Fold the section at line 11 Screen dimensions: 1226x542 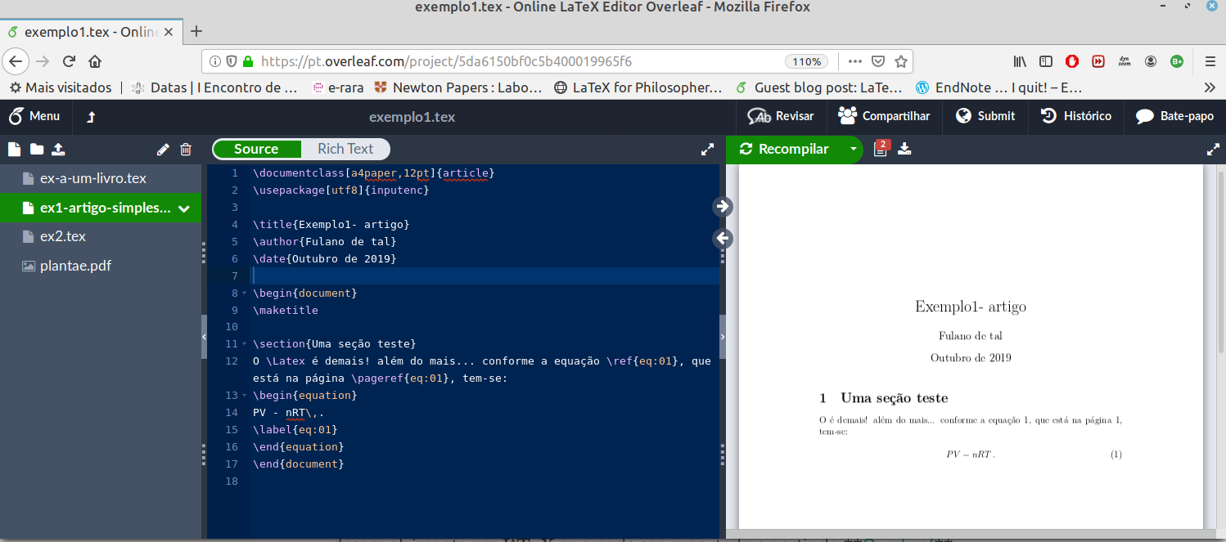tap(245, 344)
